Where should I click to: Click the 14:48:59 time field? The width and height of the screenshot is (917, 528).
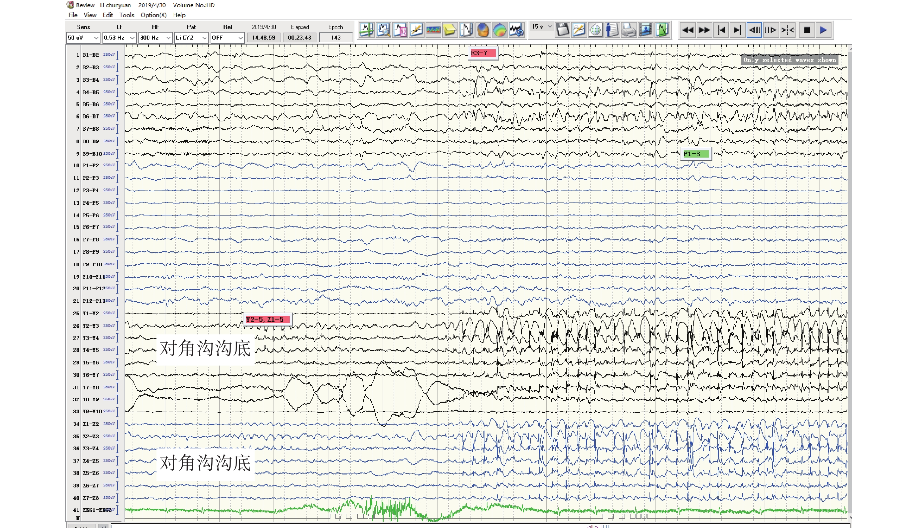tap(264, 38)
